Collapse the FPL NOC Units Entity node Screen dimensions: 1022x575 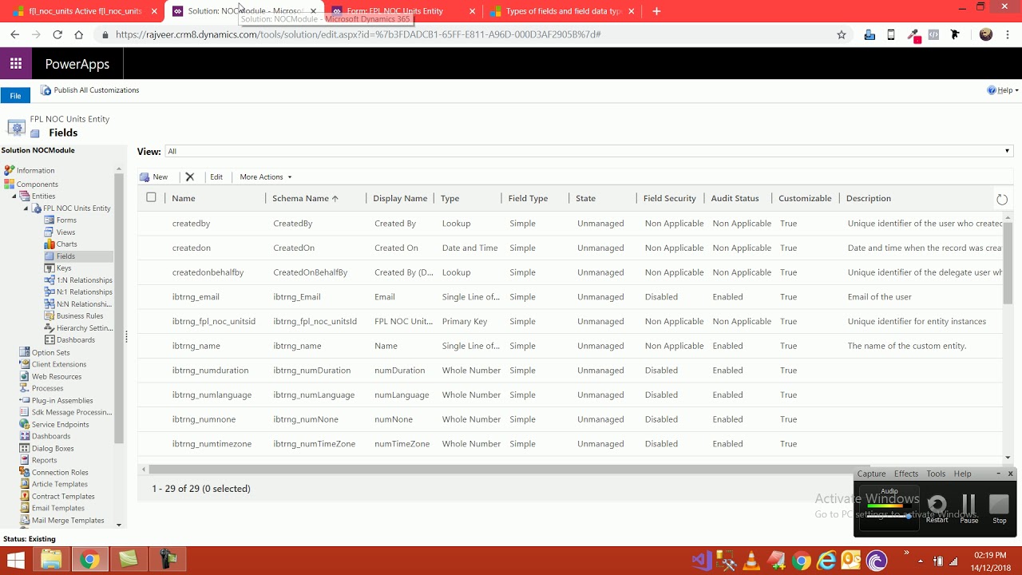pos(26,208)
